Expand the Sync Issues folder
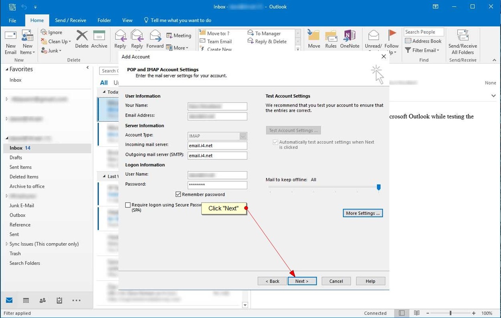This screenshot has height=318, width=501. tap(7, 244)
